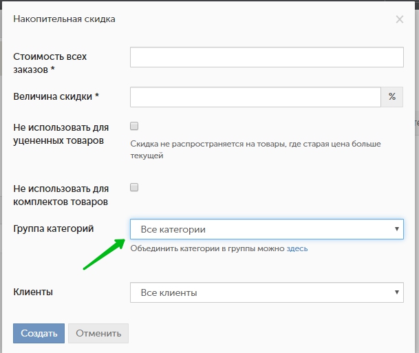Click the Не использовать для комплектов товаров label
Viewport: 419px width, 353px height.
coord(61,195)
